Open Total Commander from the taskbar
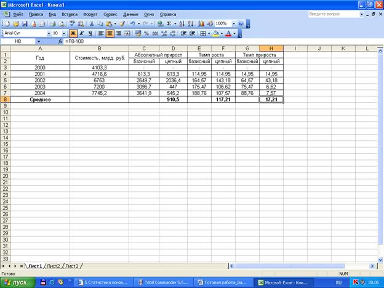This screenshot has height=288, width=384. [164, 282]
